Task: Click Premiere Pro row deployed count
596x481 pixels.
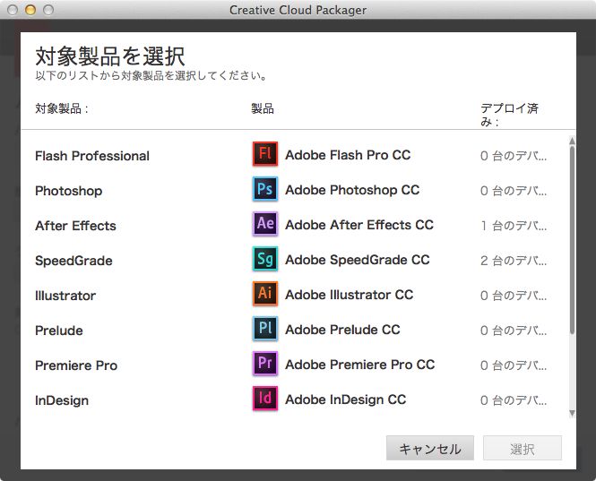Action: 514,365
